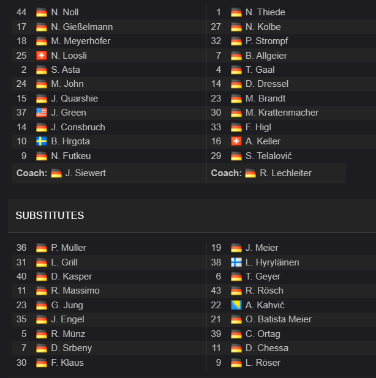The height and width of the screenshot is (378, 376).
Task: Click the German flag beside coach J. Siewert
Action: tap(56, 173)
